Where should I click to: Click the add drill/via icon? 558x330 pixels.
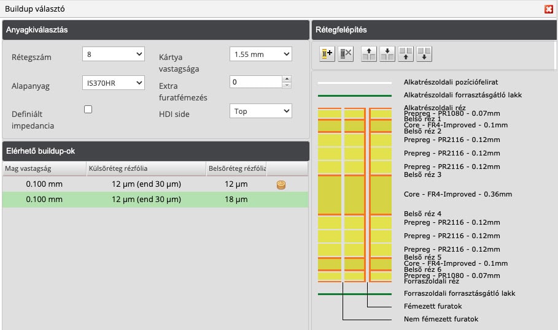[x=327, y=54]
